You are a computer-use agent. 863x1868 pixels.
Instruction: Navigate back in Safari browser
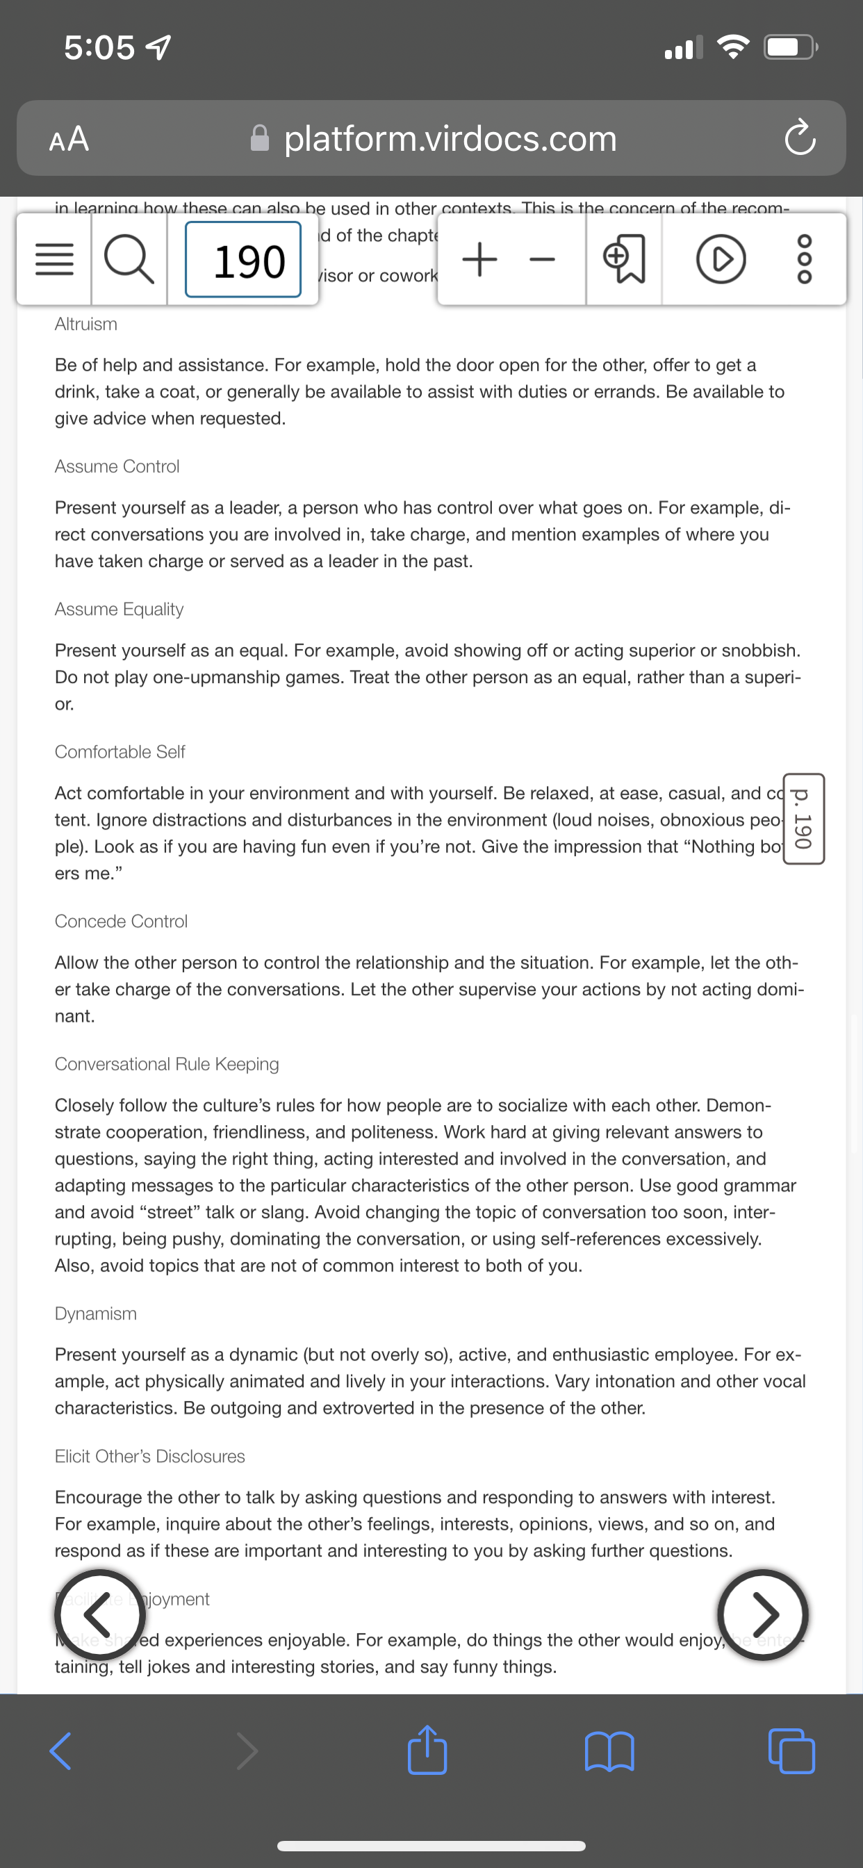[x=60, y=1751]
